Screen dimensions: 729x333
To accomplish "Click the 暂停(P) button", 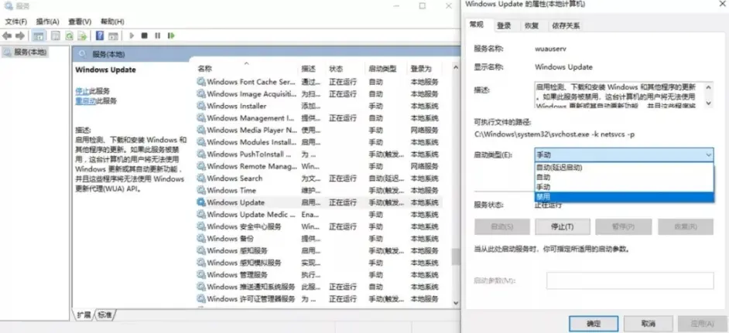I will 624,226.
